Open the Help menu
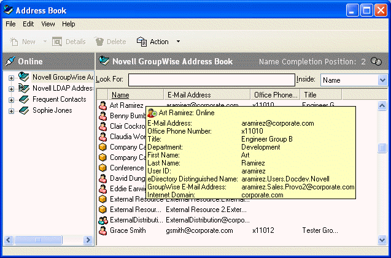 click(x=69, y=24)
